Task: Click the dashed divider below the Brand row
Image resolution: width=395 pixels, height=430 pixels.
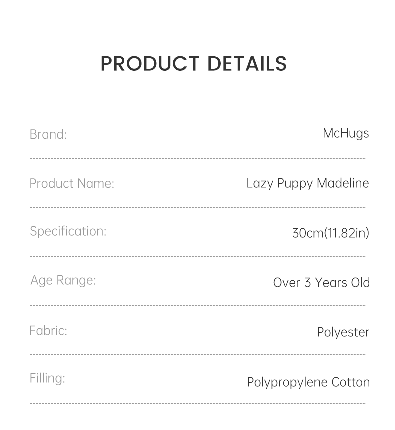Action: click(197, 159)
